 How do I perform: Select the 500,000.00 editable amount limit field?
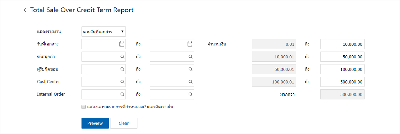pos(342,82)
